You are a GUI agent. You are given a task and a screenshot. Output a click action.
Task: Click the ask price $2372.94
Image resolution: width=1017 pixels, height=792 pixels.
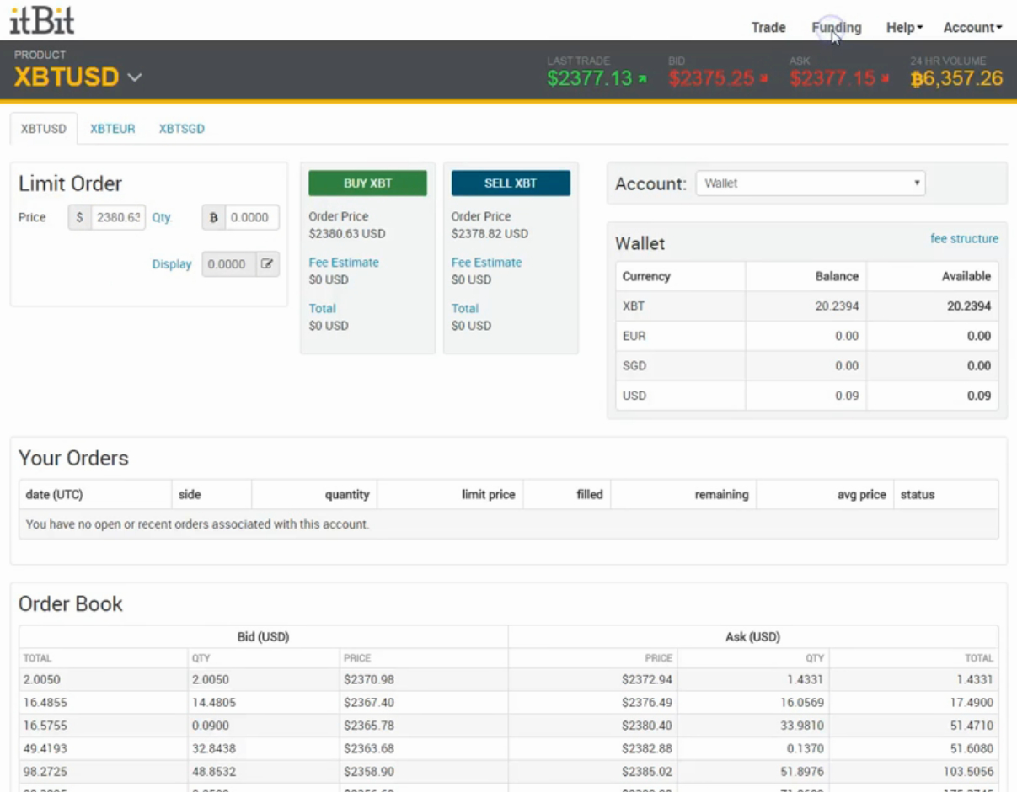pyautogui.click(x=647, y=679)
